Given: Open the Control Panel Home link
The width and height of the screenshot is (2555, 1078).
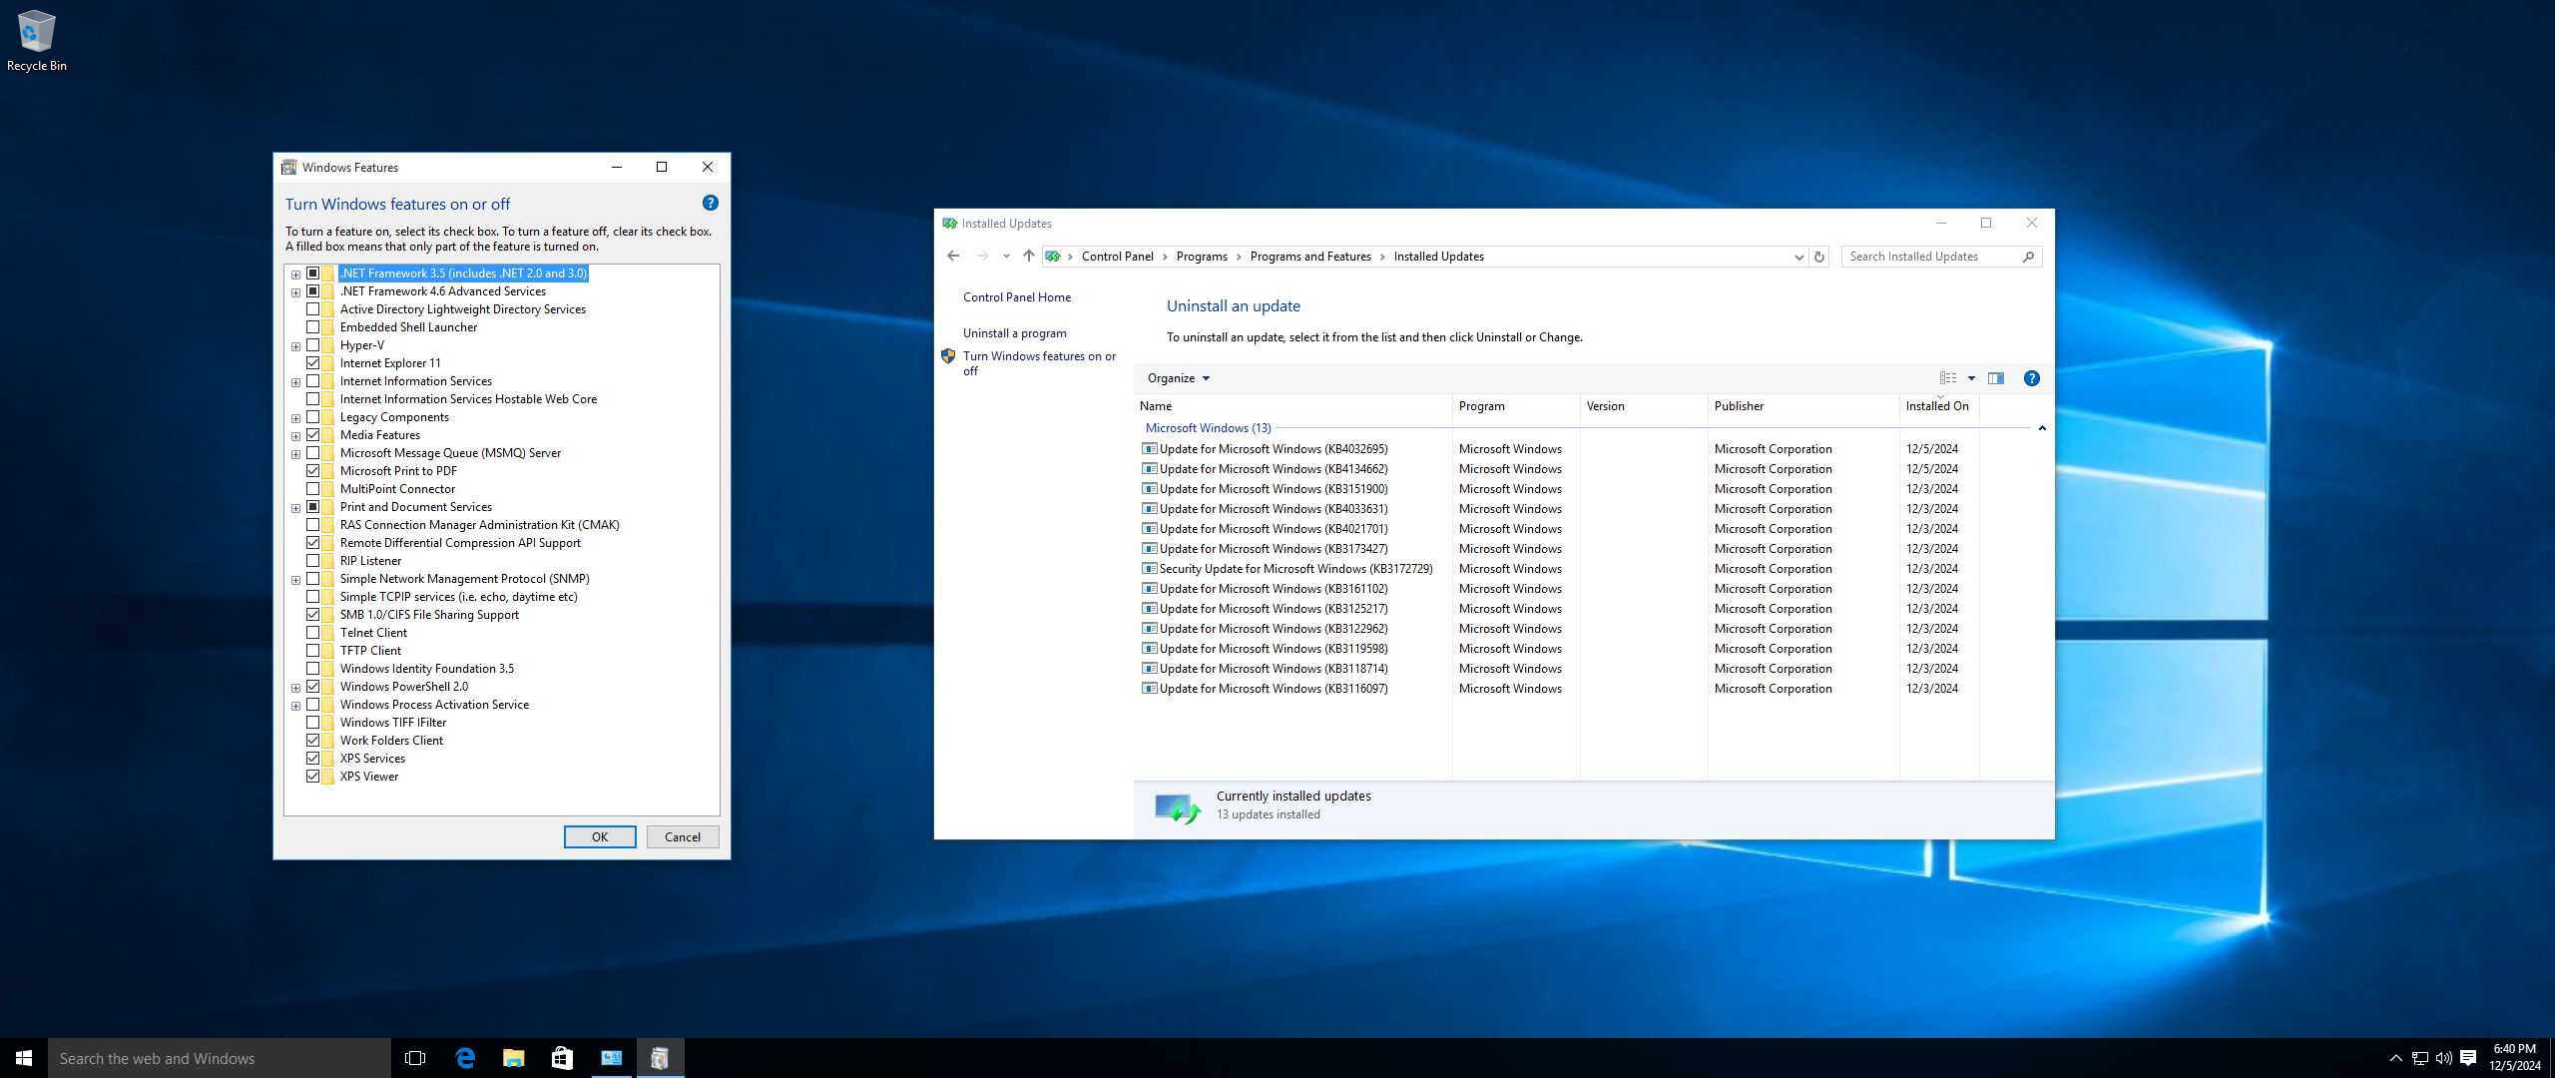Looking at the screenshot, I should 1017,297.
